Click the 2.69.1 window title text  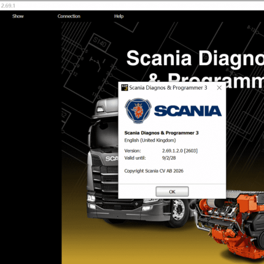(8, 6)
